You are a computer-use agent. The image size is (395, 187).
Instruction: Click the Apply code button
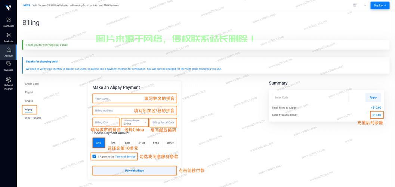(373, 98)
